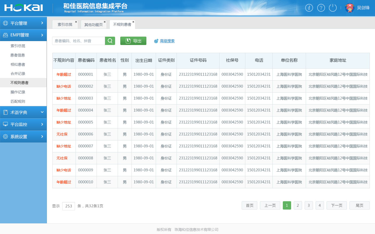Open the help question mark icon
The image size is (375, 234).
point(321,8)
